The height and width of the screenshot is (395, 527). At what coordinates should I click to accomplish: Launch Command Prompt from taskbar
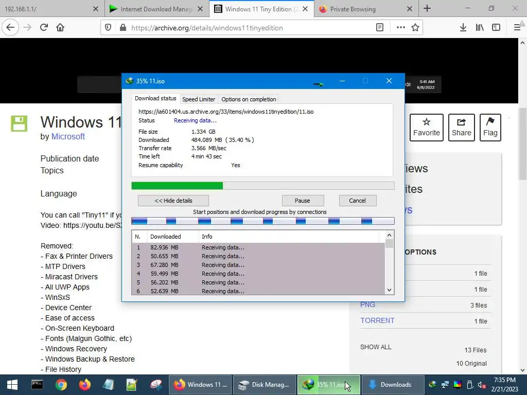click(x=37, y=385)
